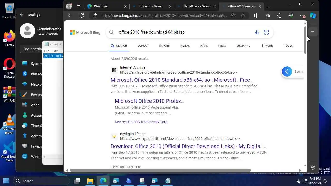Open the notifications bell in the system tray
Viewport: 331px width, 186px height.
coord(325,181)
